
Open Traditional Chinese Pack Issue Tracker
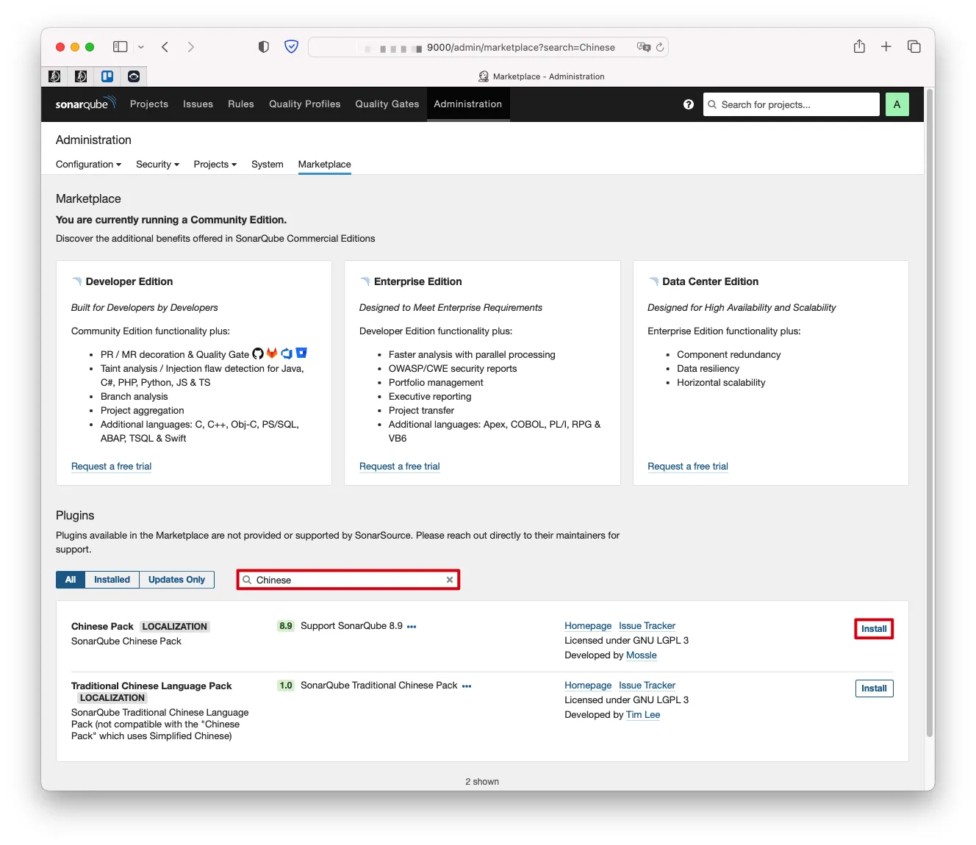pyautogui.click(x=647, y=686)
